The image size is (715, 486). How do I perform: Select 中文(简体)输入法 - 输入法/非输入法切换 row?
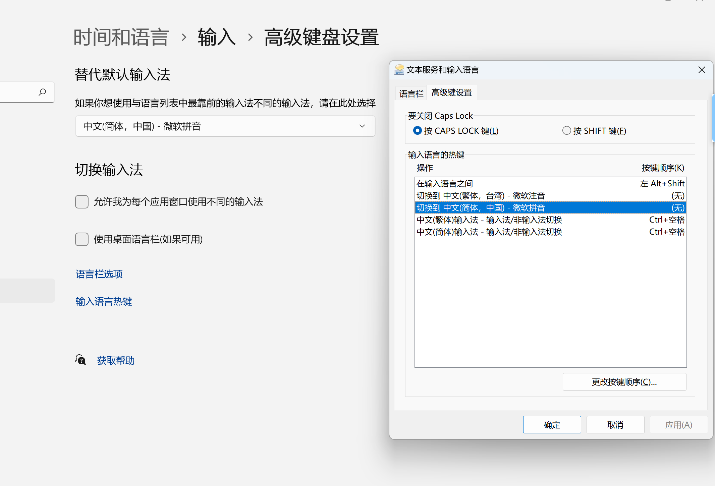click(550, 232)
